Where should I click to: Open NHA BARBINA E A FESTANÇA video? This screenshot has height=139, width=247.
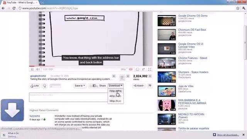tap(192, 102)
